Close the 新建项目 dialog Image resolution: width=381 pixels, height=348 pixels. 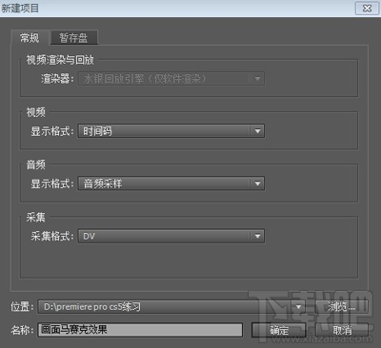tap(367, 9)
